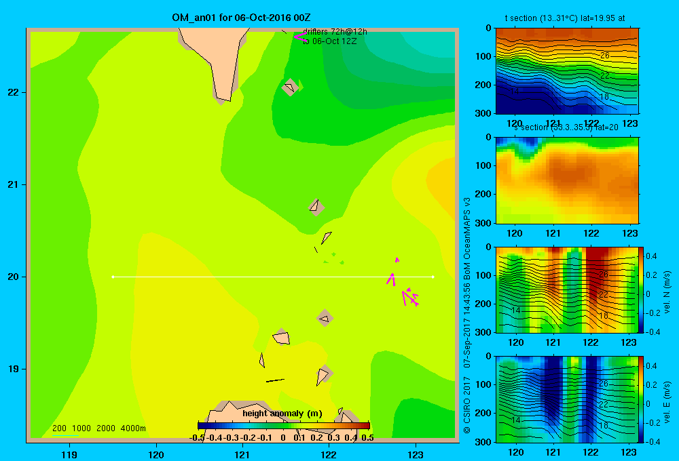Open the northward velocity section plot
The width and height of the screenshot is (679, 461).
click(567, 289)
